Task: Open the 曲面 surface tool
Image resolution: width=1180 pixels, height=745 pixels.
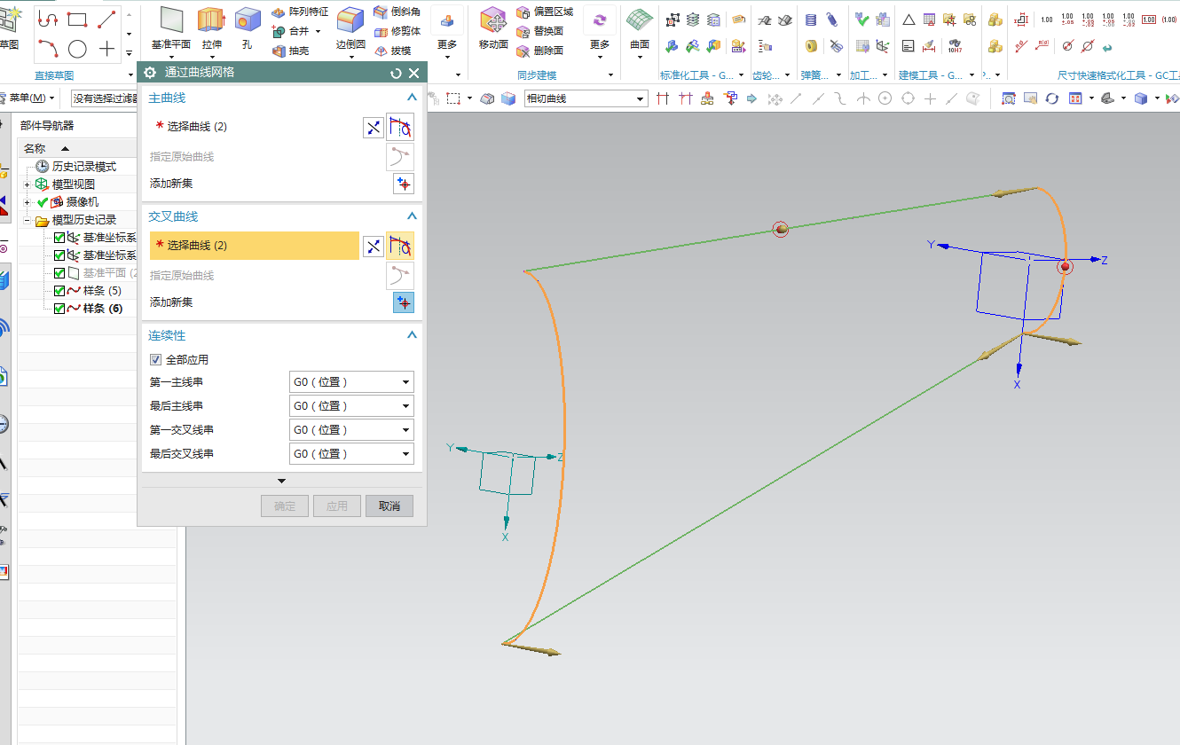Action: 639,27
